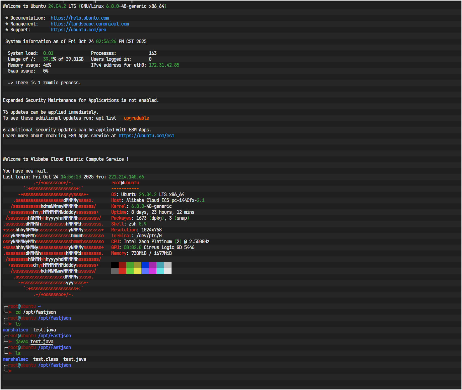Select the eth0 address 172.31.42.85
The height and width of the screenshot is (390, 462).
pyautogui.click(x=164, y=65)
